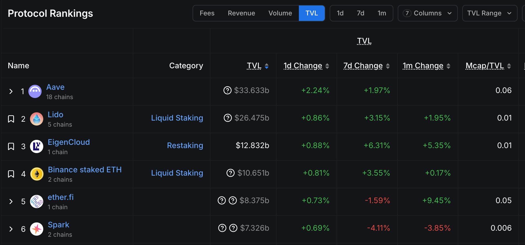Click the Aave protocol logo icon
This screenshot has width=525, height=245.
(x=35, y=91)
